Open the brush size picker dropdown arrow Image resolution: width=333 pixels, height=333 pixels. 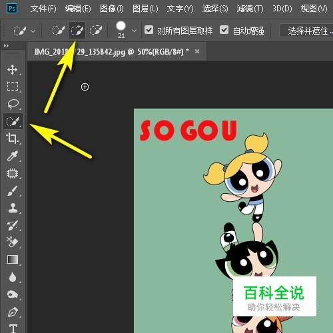click(x=134, y=31)
